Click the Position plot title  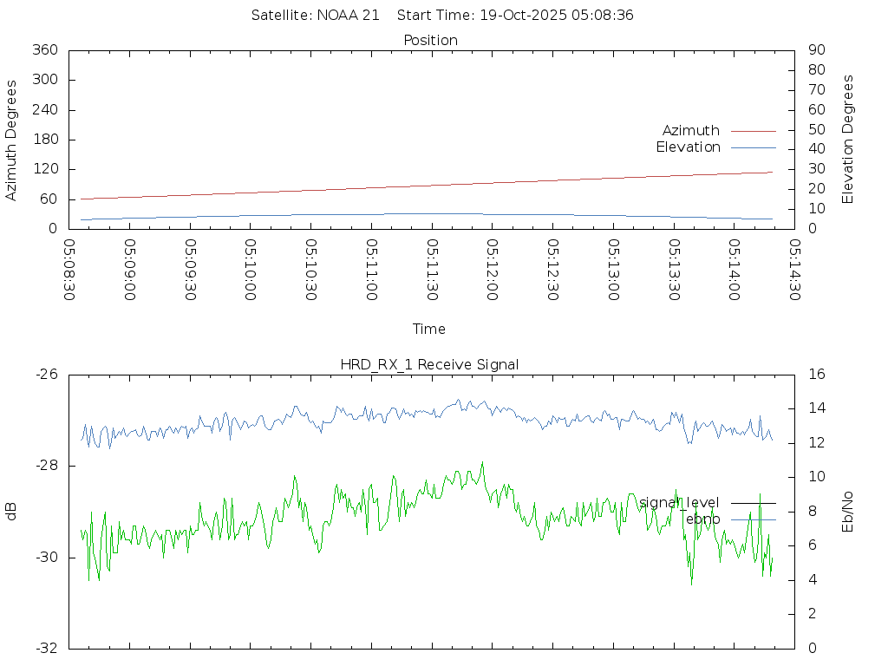[430, 40]
